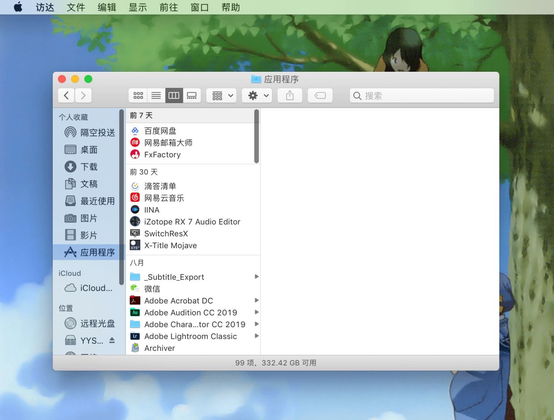The width and height of the screenshot is (554, 420).
Task: Switch to list view mode
Action: pyautogui.click(x=156, y=96)
